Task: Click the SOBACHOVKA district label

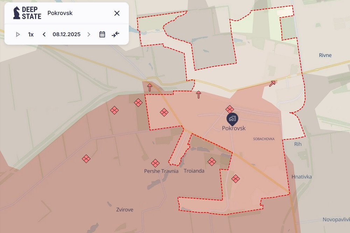Action: 264,139
